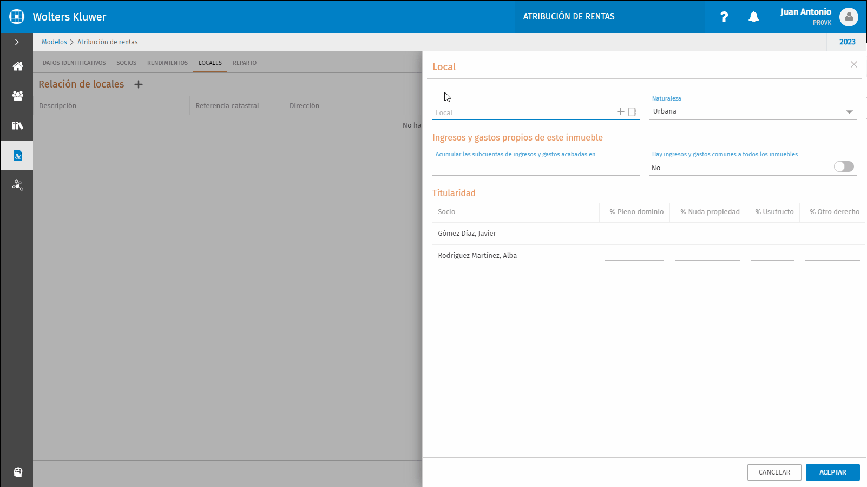Click the user avatar icon

coord(849,17)
